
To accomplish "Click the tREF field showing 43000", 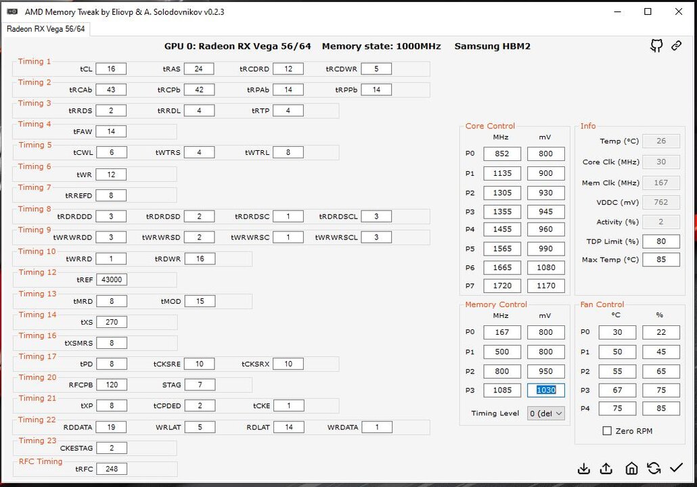I will click(x=112, y=279).
